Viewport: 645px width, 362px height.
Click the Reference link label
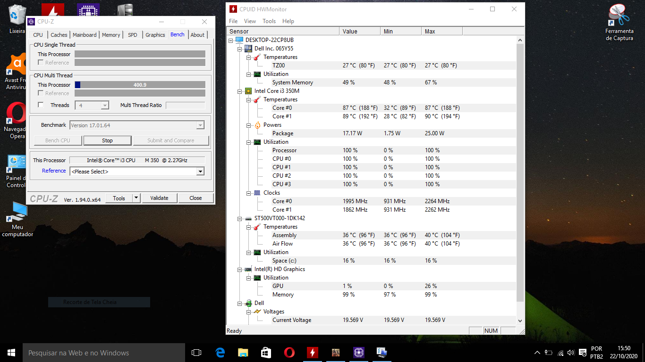point(54,171)
